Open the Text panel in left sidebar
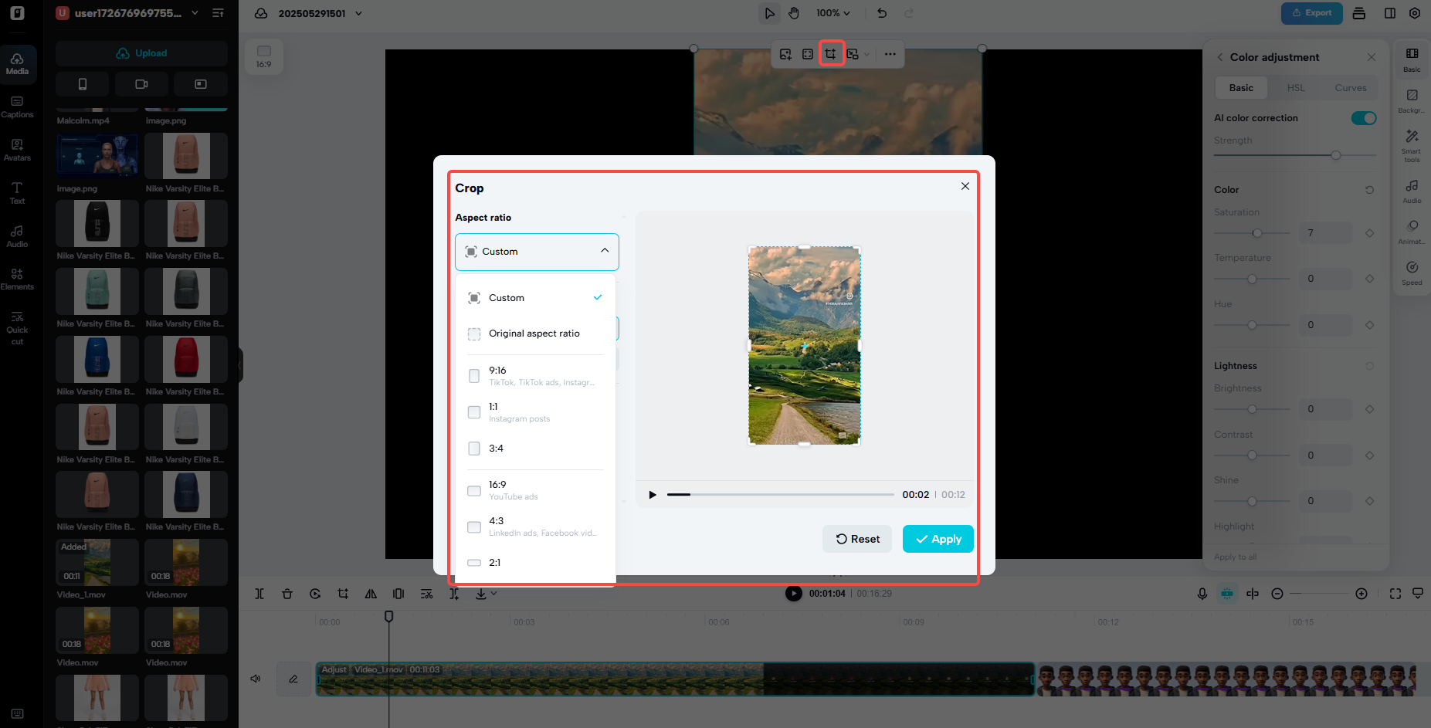The width and height of the screenshot is (1431, 728). click(x=17, y=193)
